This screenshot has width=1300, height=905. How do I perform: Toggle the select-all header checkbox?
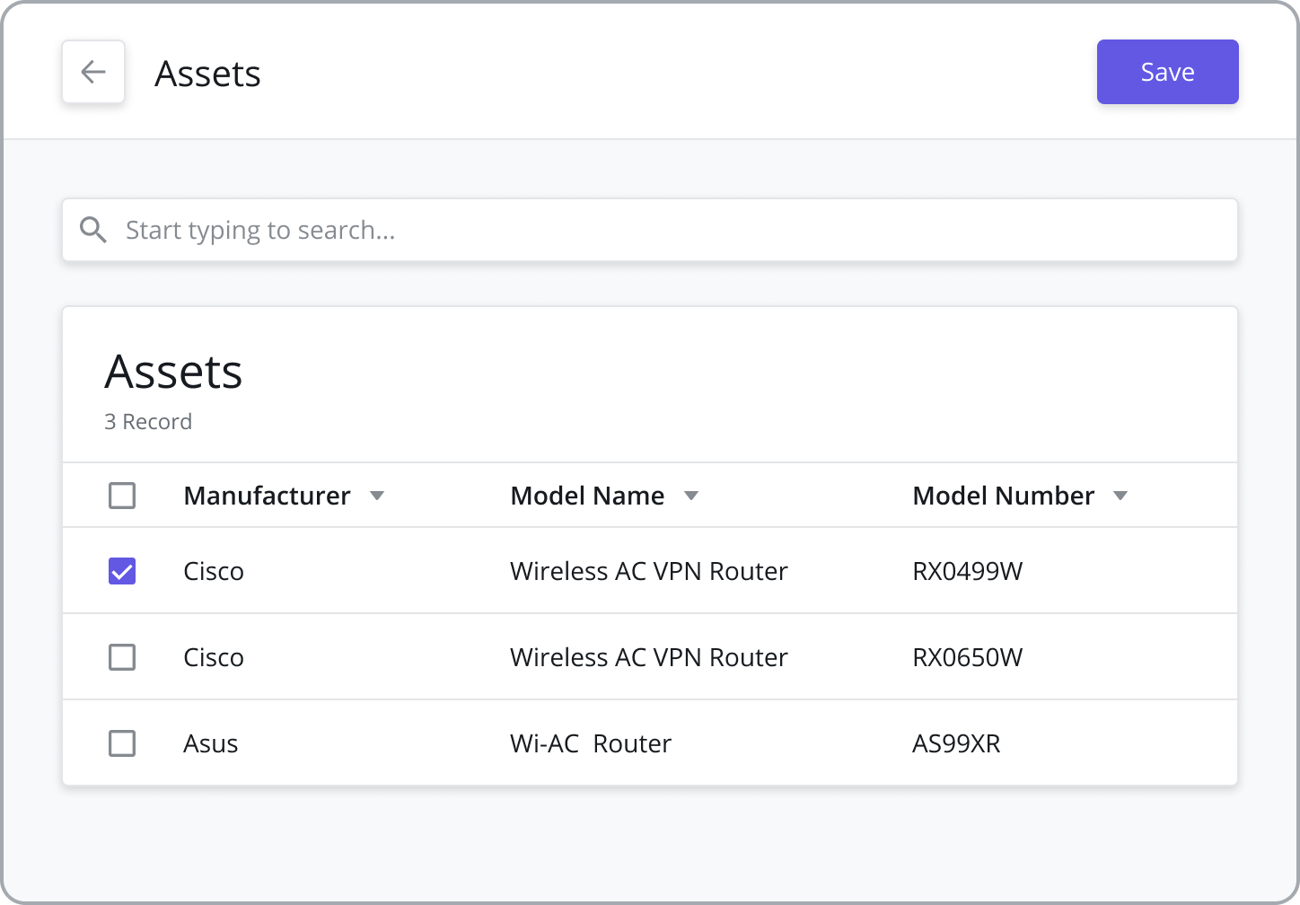122,496
